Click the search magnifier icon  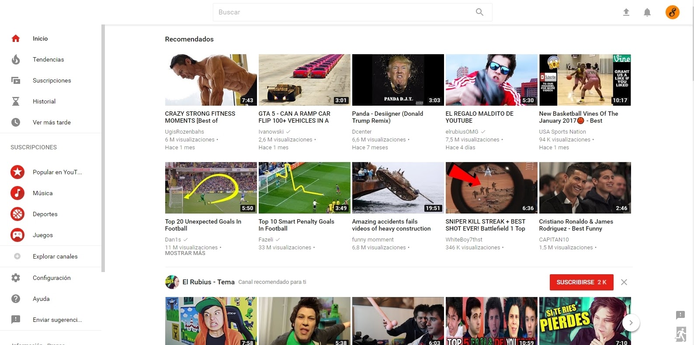point(479,12)
